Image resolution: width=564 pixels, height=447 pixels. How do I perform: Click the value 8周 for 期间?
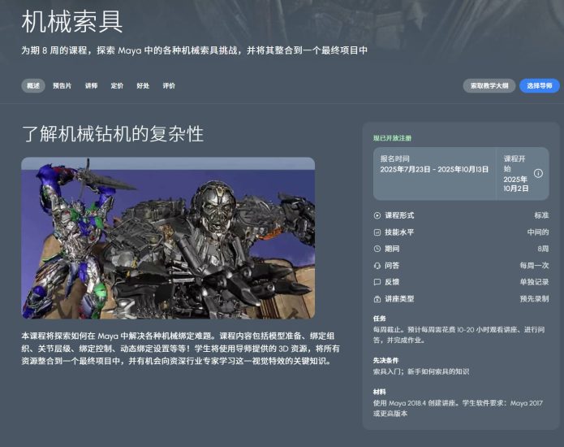[543, 249]
